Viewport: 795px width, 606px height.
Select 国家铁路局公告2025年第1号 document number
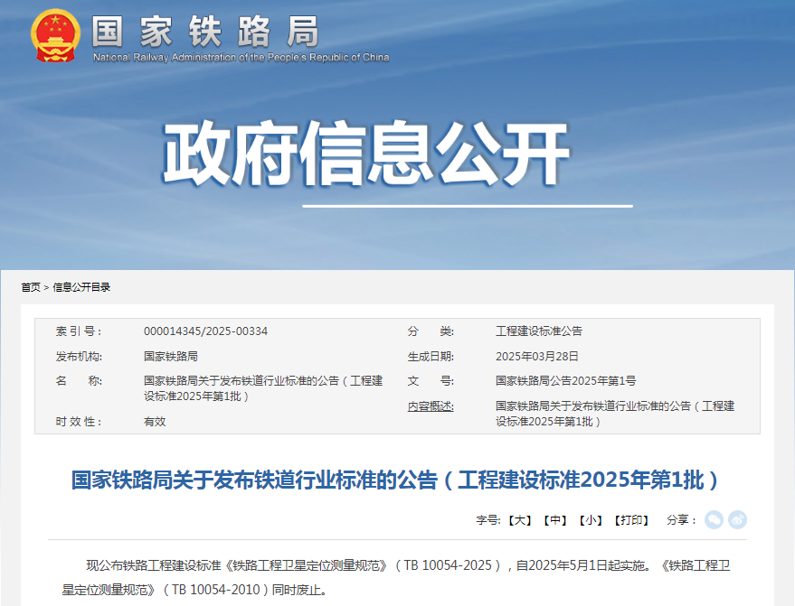[565, 381]
